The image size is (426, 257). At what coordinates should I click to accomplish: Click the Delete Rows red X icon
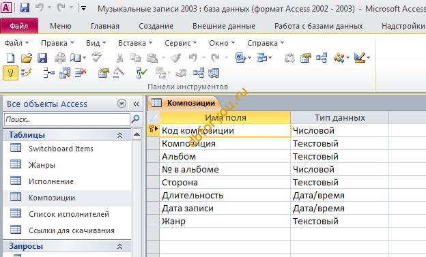pos(81,73)
